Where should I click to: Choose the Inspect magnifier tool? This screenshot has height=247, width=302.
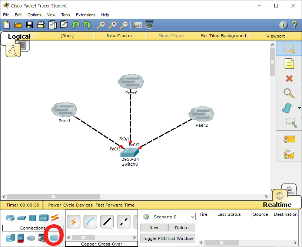pyautogui.click(x=289, y=93)
